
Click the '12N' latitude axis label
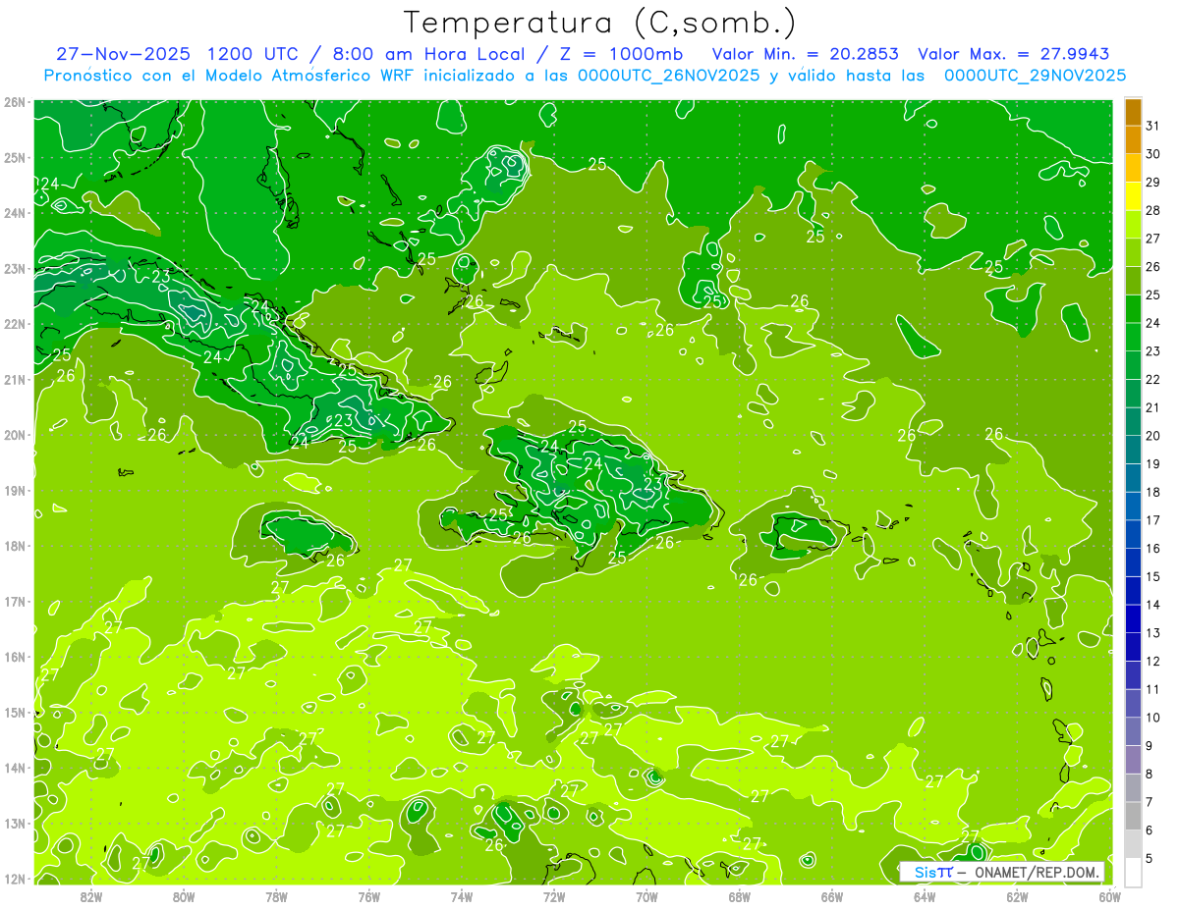[15, 879]
